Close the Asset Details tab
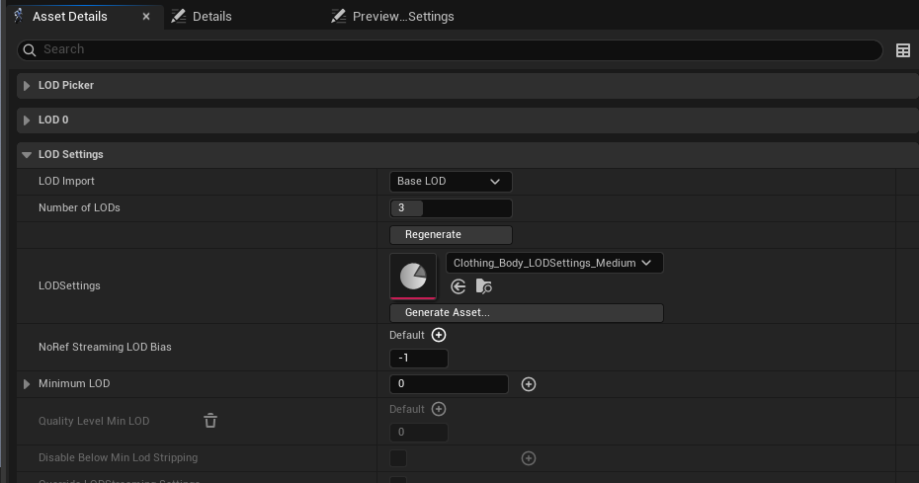This screenshot has width=919, height=483. tap(146, 17)
